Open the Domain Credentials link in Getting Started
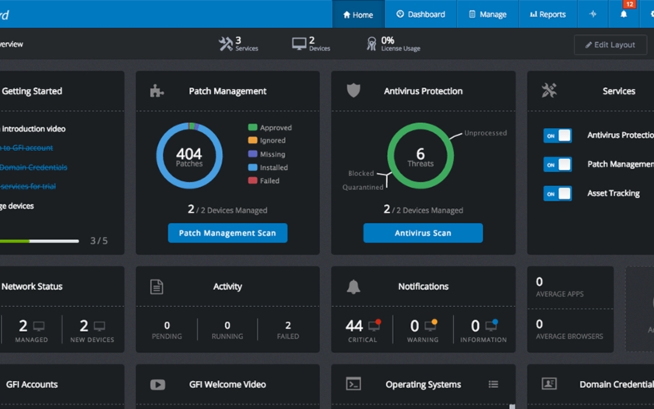 [33, 167]
